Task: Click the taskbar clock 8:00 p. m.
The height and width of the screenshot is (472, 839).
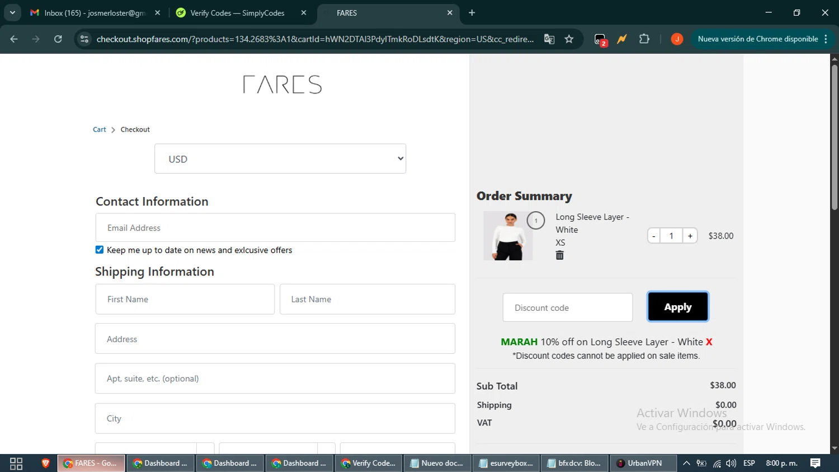Action: [781, 463]
